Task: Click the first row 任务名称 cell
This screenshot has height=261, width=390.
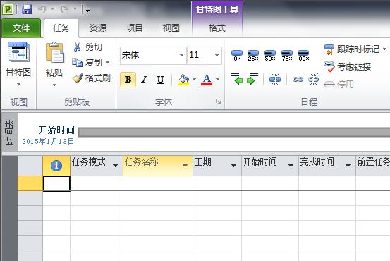Action: (158, 183)
